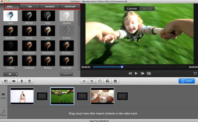Select the SquareBlur effect
Image resolution: width=198 pixels, height=122 pixels.
tap(11, 31)
